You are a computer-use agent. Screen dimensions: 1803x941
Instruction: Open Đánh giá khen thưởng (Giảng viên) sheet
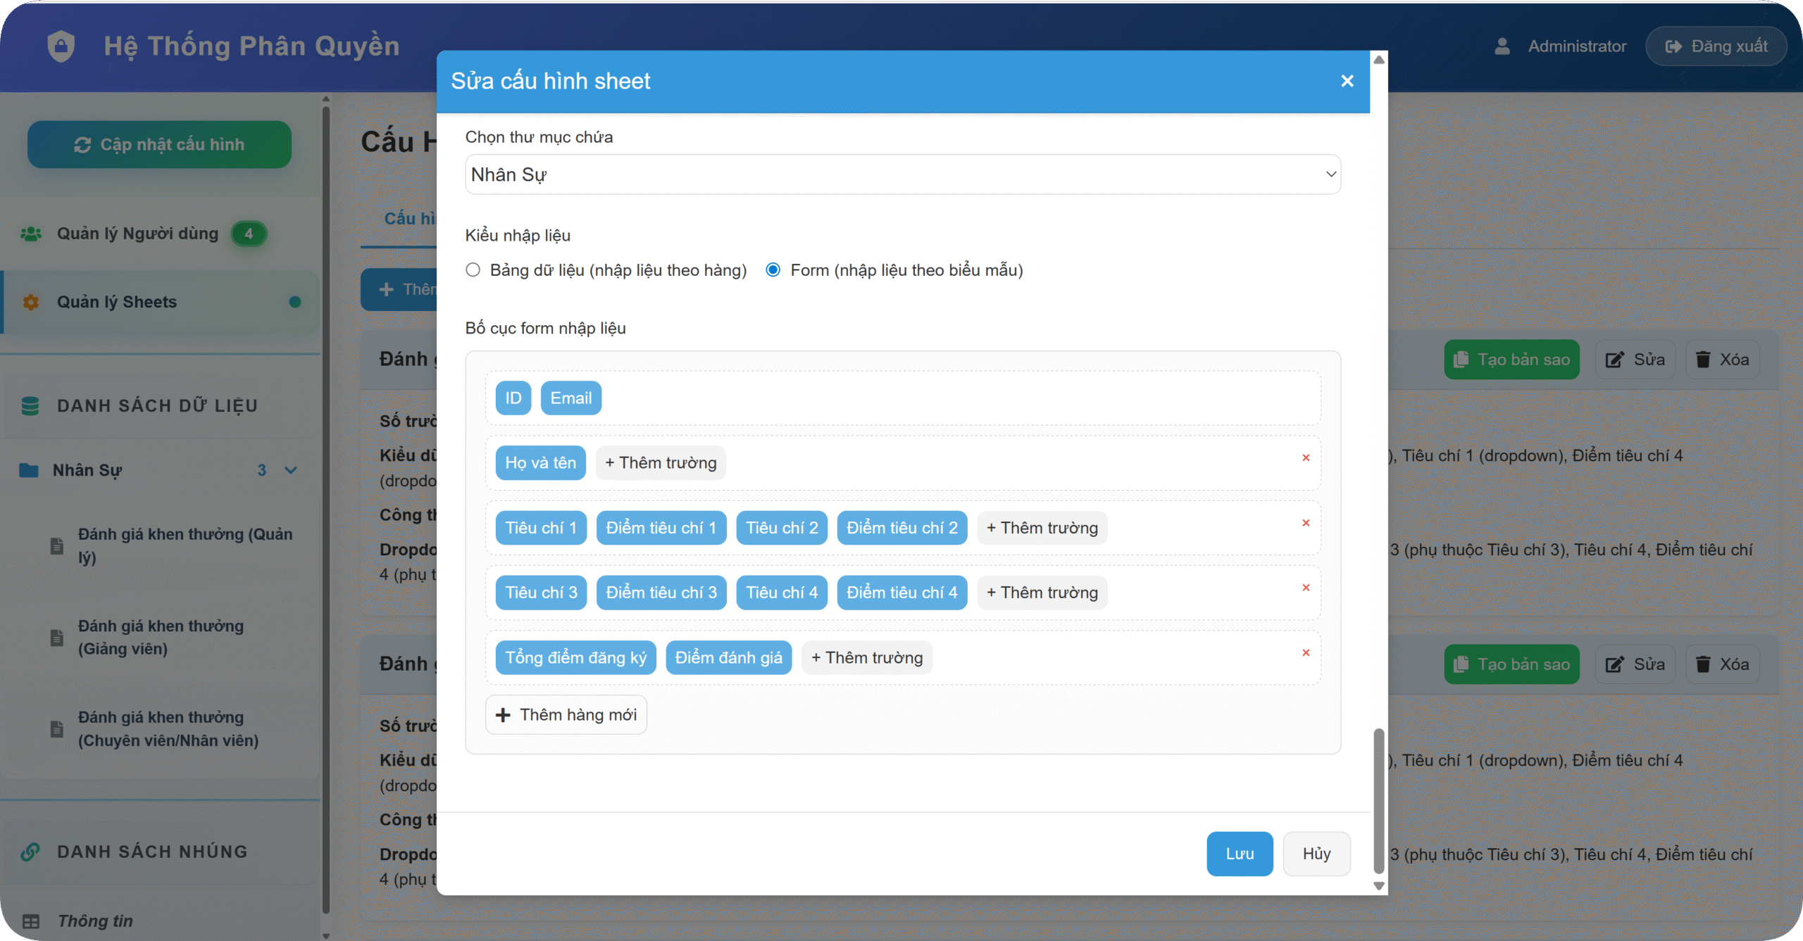tap(161, 637)
